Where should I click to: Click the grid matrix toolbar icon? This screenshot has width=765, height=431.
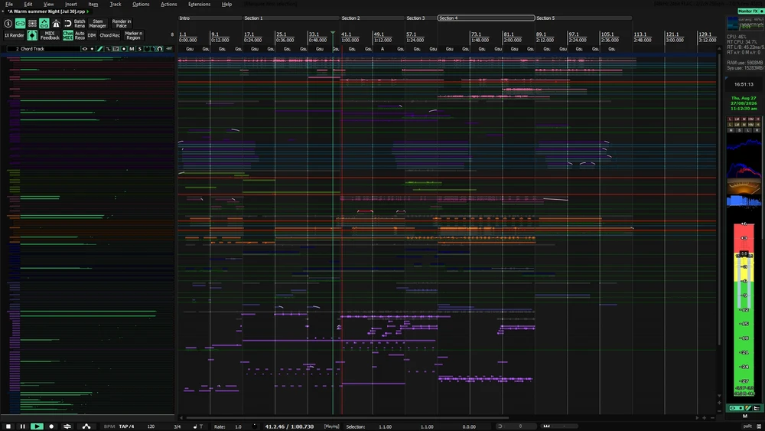(32, 23)
